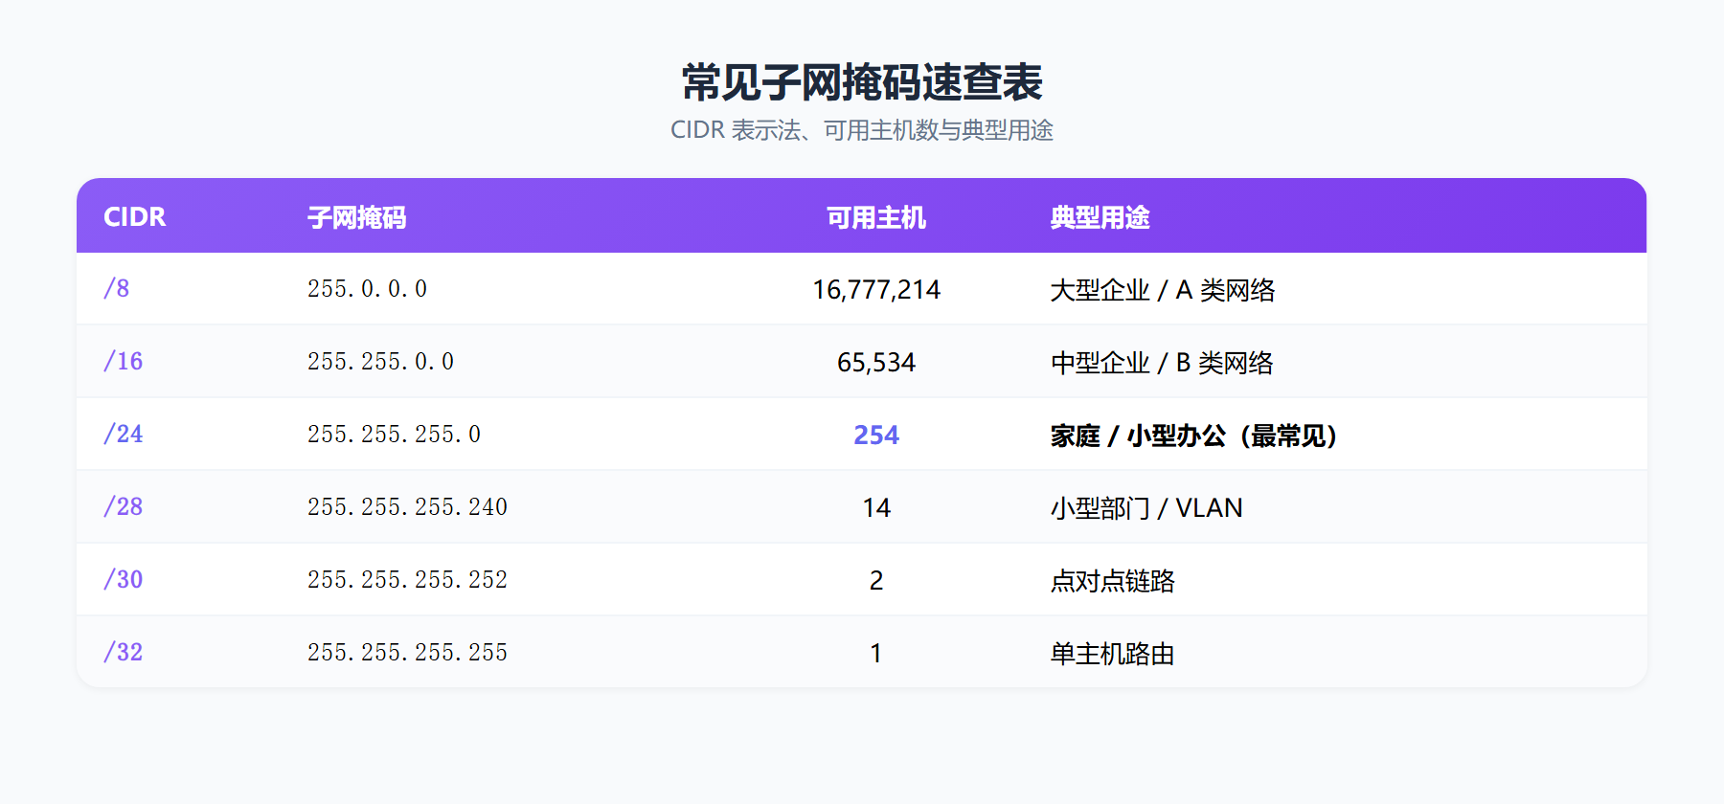Click usage 点对点链路

click(x=1112, y=581)
